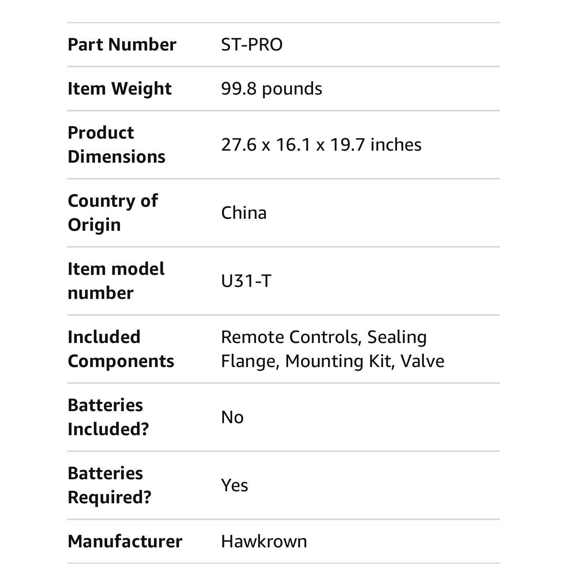Click the Item Weight label
Viewport: 567px width, 567px height.
coord(119,89)
